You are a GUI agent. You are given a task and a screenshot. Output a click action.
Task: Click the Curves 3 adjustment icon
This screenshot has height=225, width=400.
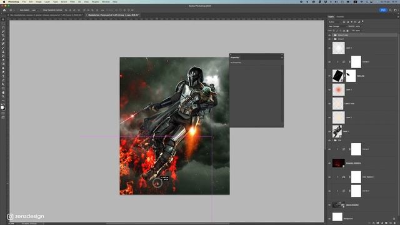pyautogui.click(x=344, y=62)
